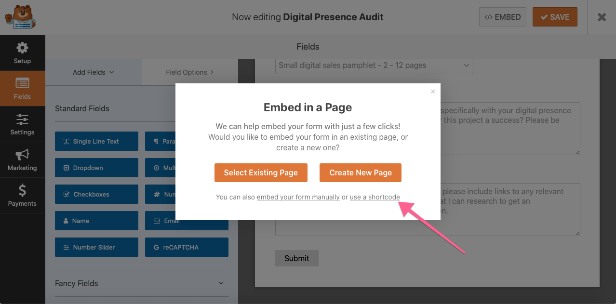Add a Checkboxes field
616x304 pixels.
click(x=96, y=194)
